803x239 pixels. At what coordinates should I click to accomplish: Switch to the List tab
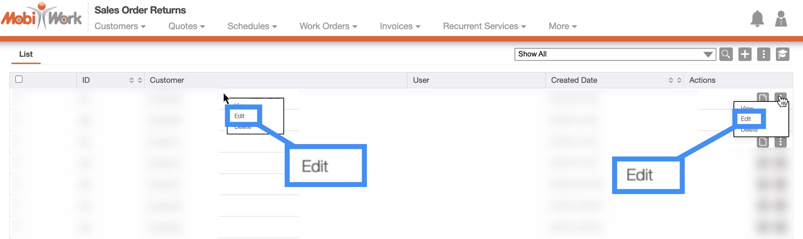26,54
